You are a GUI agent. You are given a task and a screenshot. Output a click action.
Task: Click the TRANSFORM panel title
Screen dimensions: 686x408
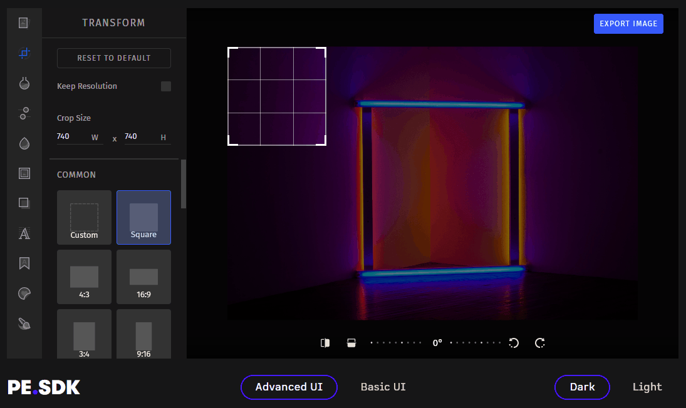[113, 23]
